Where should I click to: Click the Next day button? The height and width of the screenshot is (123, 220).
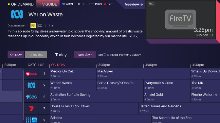(85, 55)
